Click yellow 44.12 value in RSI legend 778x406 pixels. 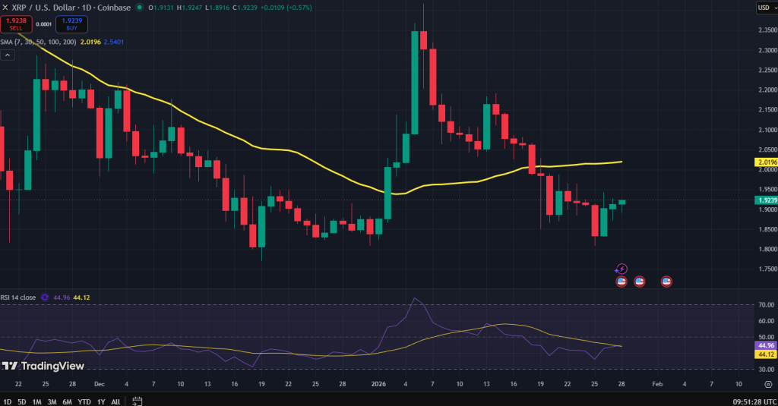81,297
